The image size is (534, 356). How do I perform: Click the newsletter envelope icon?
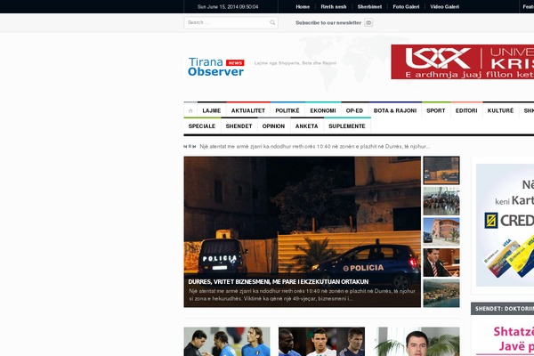point(368,22)
